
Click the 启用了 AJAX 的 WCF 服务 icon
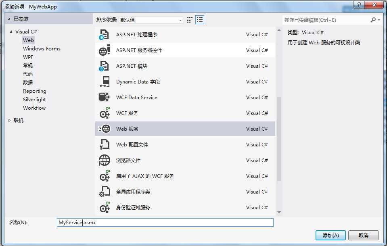click(x=105, y=176)
